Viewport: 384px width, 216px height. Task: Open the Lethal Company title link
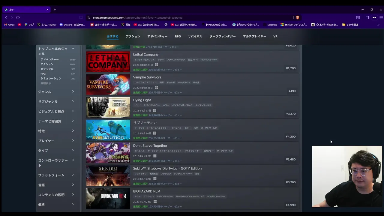click(146, 54)
